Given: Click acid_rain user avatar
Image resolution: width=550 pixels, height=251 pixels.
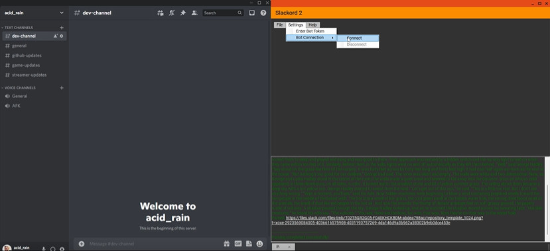Looking at the screenshot, I should pos(7,248).
